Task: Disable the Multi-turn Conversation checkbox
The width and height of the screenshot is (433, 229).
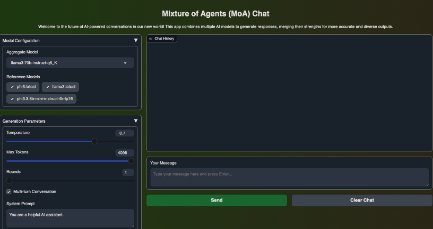Action: coord(8,191)
